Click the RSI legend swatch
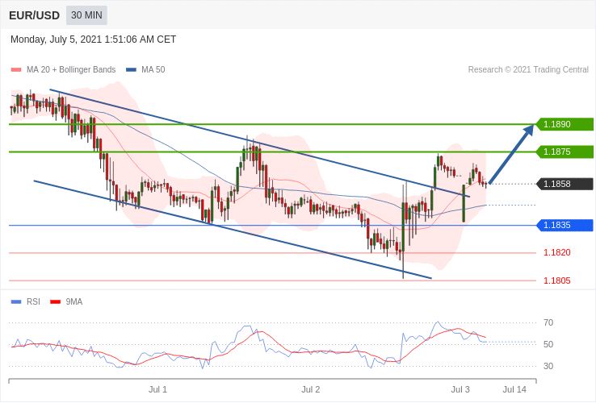This screenshot has height=403, width=596. [16, 302]
